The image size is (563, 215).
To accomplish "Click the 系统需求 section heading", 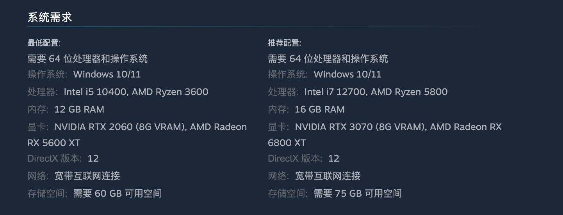I will [x=50, y=18].
